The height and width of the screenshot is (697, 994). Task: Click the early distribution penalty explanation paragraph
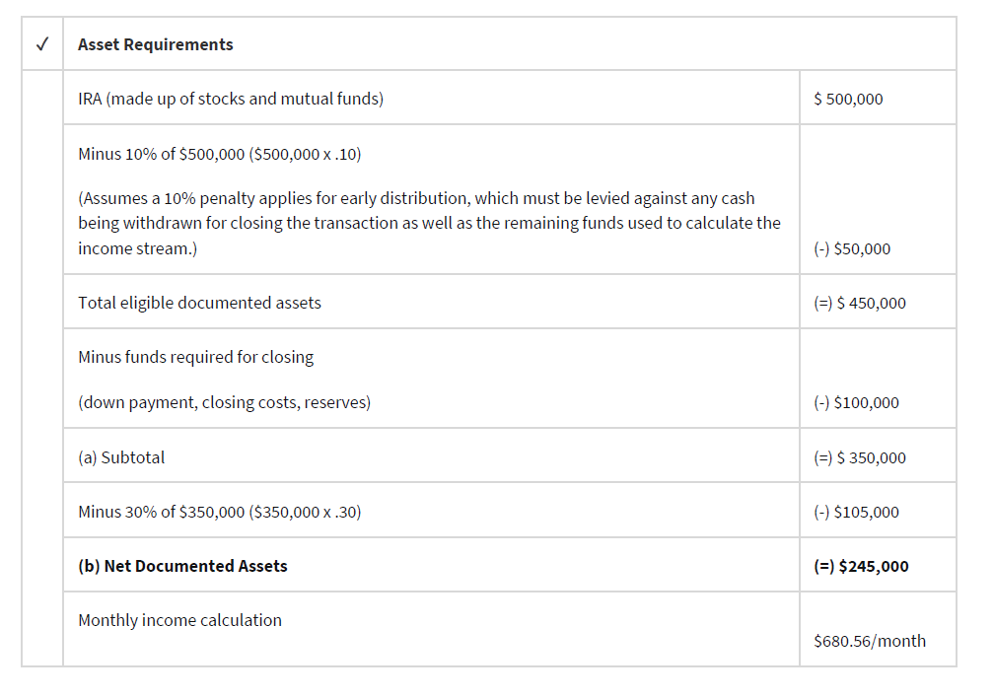click(429, 224)
